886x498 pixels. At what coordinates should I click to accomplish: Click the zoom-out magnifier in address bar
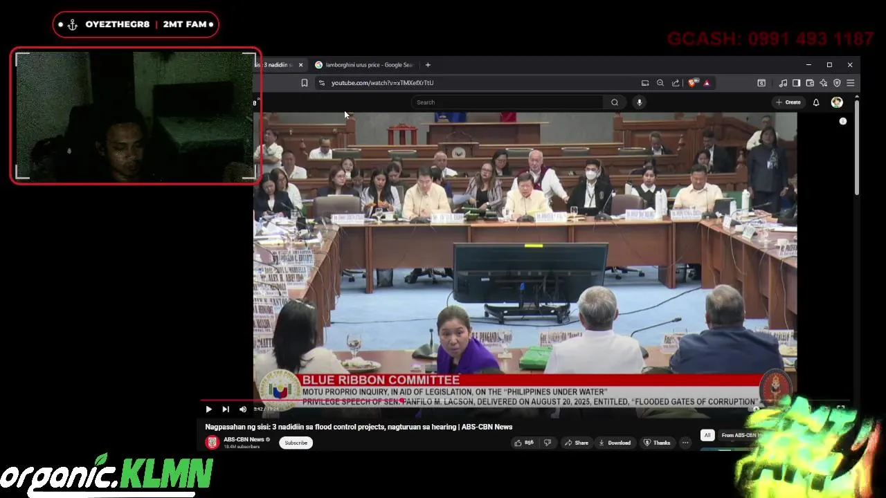coord(660,83)
